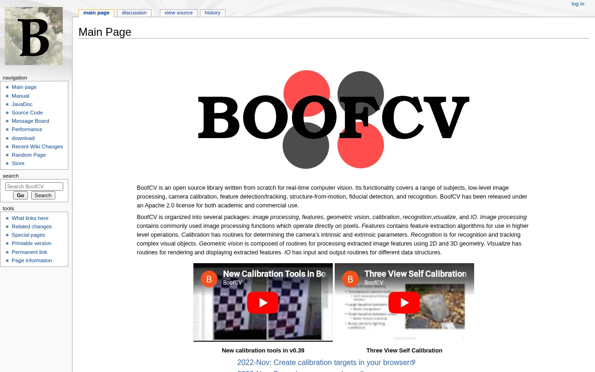The height and width of the screenshot is (372, 595).
Task: Visit the Message Board link
Action: coord(30,121)
